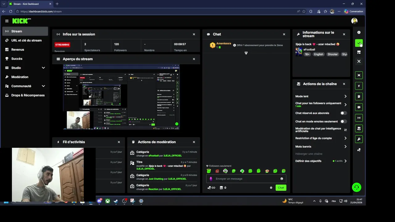395x222 pixels.
Task: Close the Actions de la chaîne panel
Action: click(x=344, y=84)
